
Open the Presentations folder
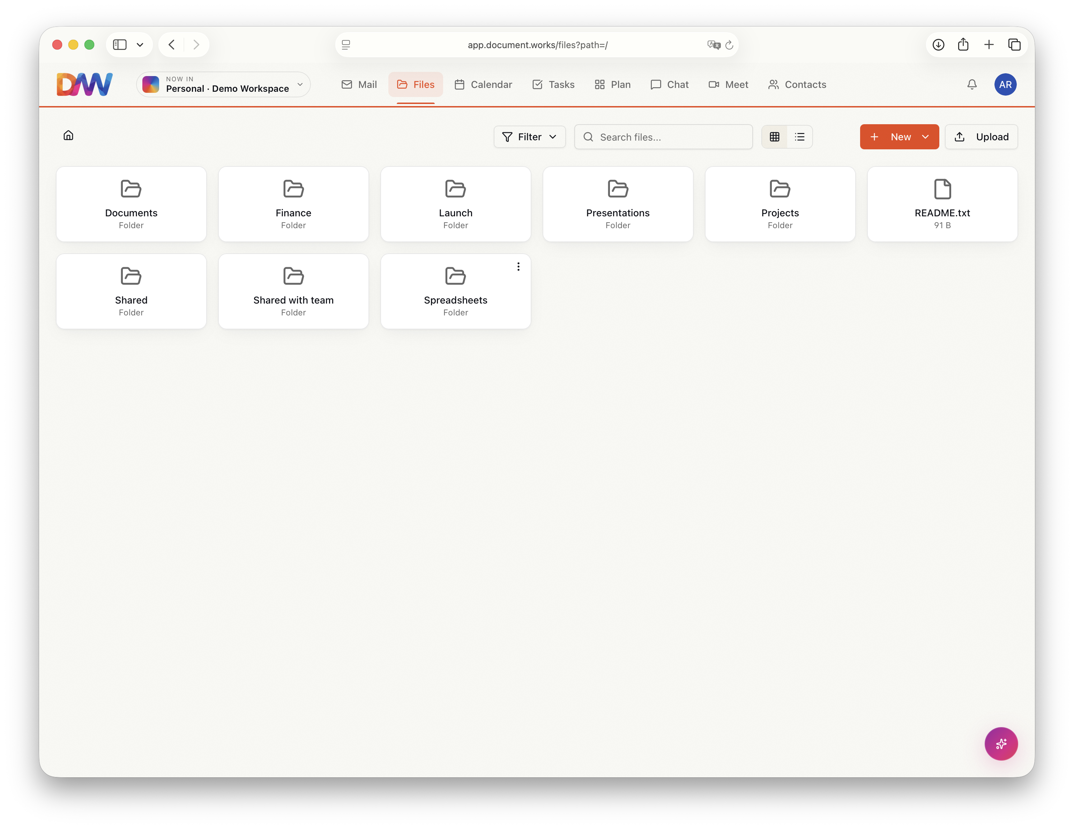pos(618,204)
